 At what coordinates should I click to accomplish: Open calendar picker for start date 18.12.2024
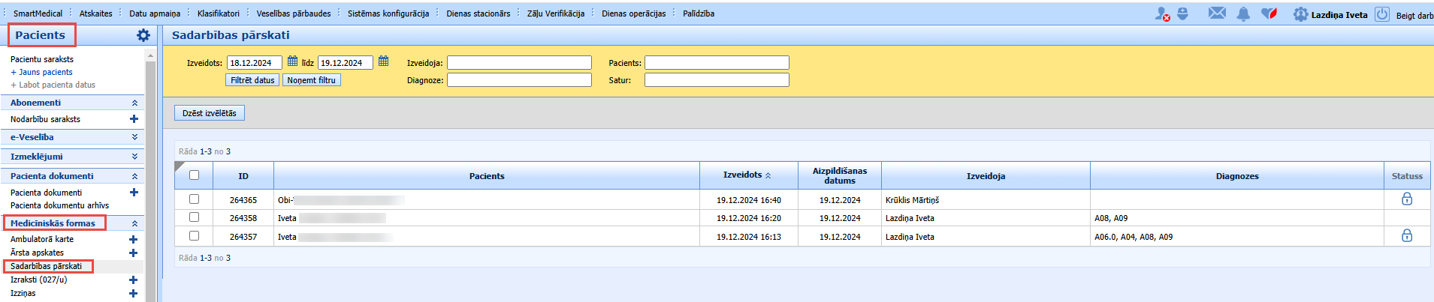[x=293, y=61]
